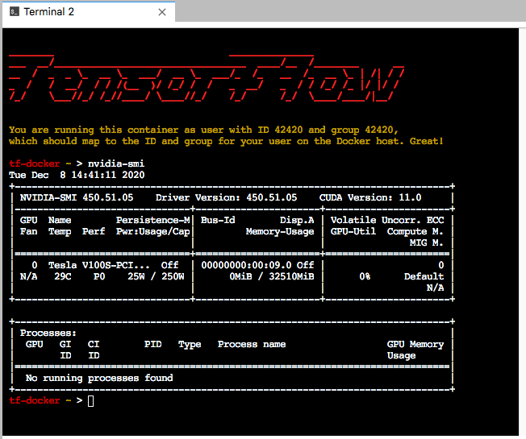Image resolution: width=526 pixels, height=439 pixels.
Task: Click the bus ID 00000000:00:09.0
Action: (244, 265)
